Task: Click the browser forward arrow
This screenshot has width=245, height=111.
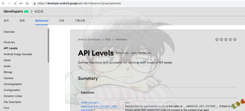Action: pyautogui.click(x=9, y=3)
